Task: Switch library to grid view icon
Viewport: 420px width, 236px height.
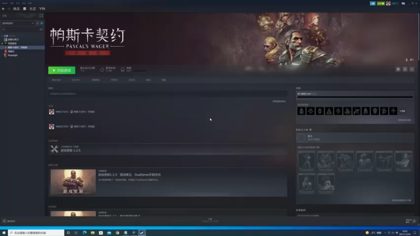Action: 41,16
